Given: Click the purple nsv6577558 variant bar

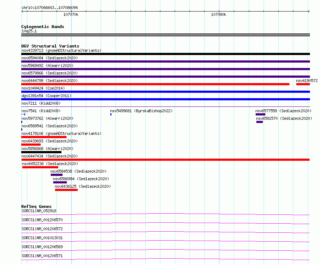Looking at the screenshot, I should click(x=260, y=114).
